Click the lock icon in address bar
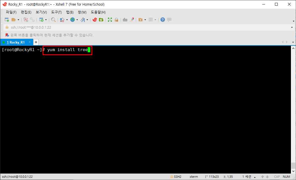Viewport: 296px width, 180px height. [x=7, y=27]
